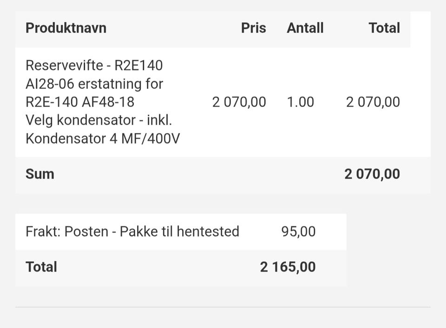Select the bold Sum amount 2 070,00
This screenshot has height=328, width=446.
[372, 174]
